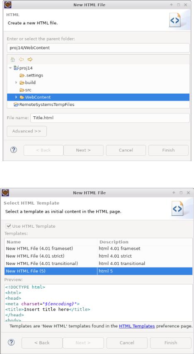This screenshot has width=194, height=354.
Task: Click Finish in the upper dialog
Action: (168, 150)
